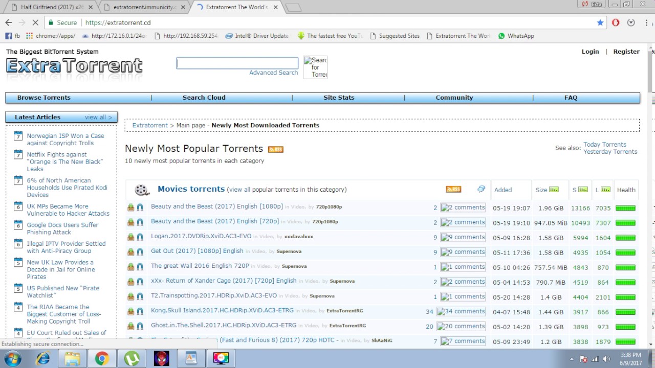
Task: Stop page loading with X button
Action: 36,22
